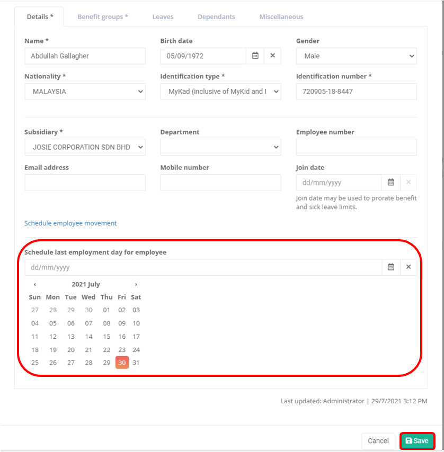The height and width of the screenshot is (452, 444).
Task: Go to next month in calendar
Action: (x=136, y=285)
